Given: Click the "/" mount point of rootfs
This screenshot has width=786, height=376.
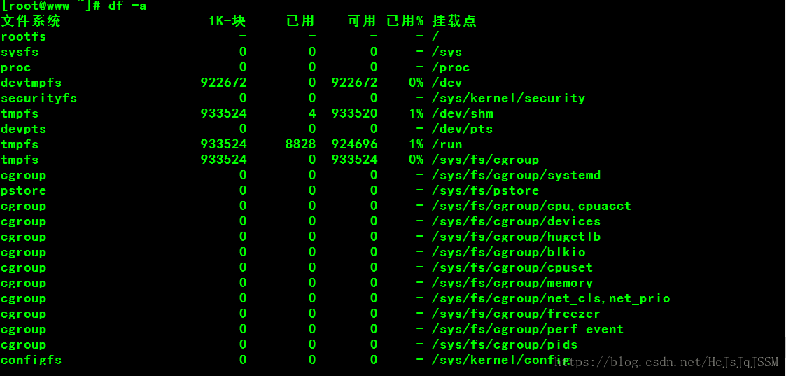Looking at the screenshot, I should coord(435,36).
